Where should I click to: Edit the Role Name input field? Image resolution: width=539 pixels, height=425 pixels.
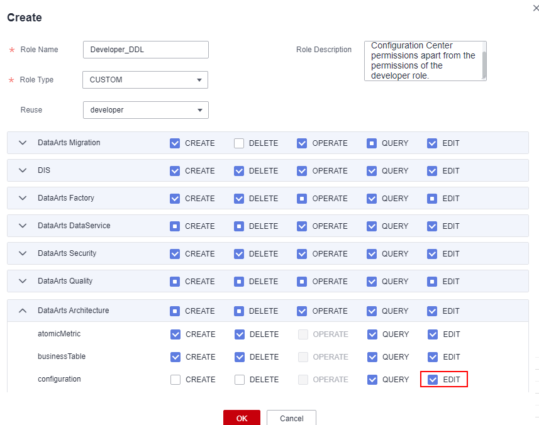[146, 50]
